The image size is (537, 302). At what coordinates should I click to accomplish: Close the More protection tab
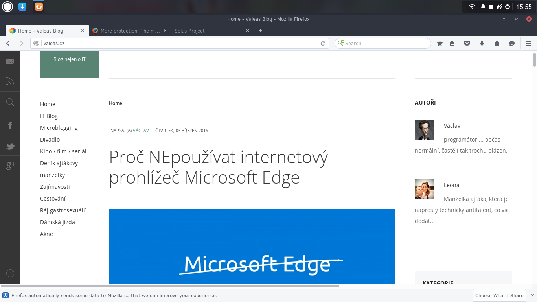pyautogui.click(x=165, y=31)
